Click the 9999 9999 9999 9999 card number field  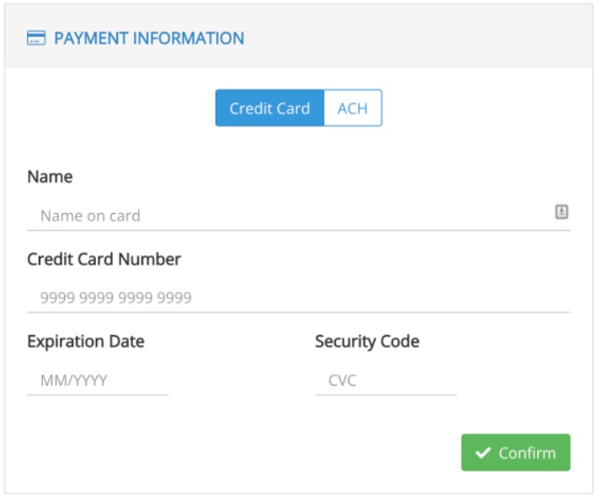pos(298,297)
